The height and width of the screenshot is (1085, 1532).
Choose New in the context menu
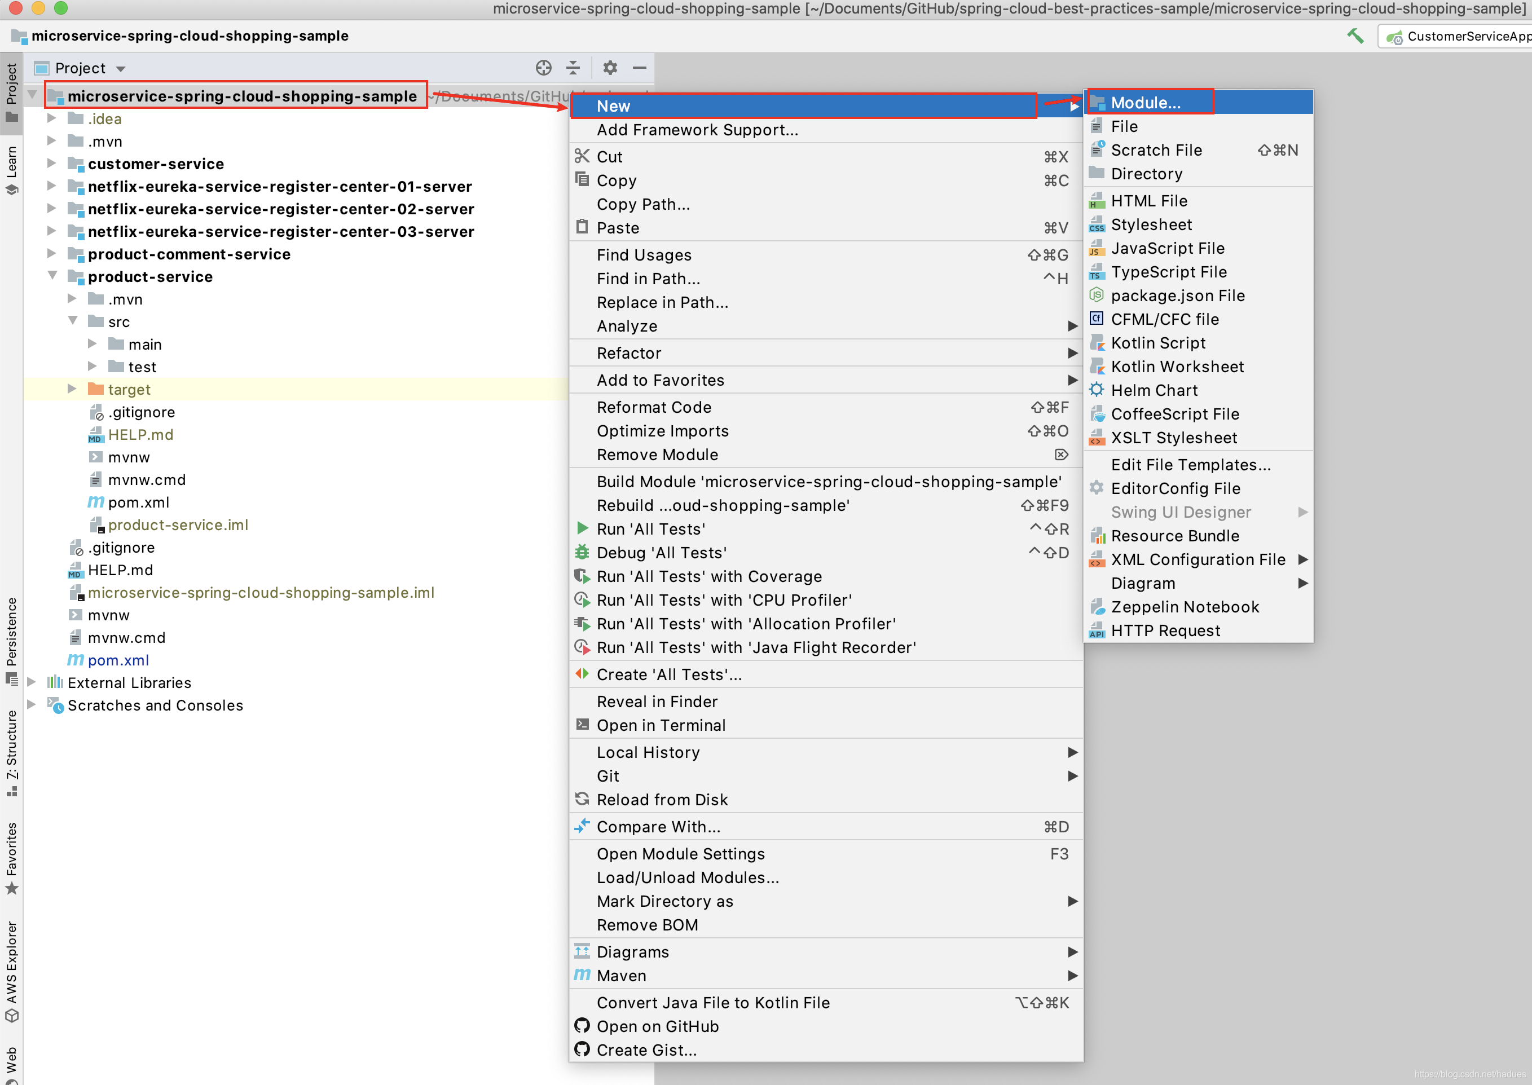click(826, 105)
